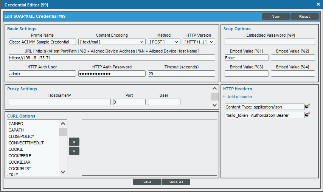
Task: Select CAPATH in CURL Options list
Action: [x=33, y=130]
